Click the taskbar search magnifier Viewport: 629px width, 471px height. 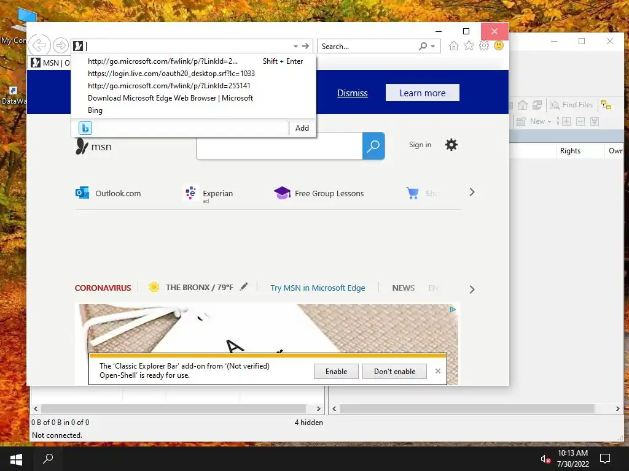pyautogui.click(x=48, y=459)
